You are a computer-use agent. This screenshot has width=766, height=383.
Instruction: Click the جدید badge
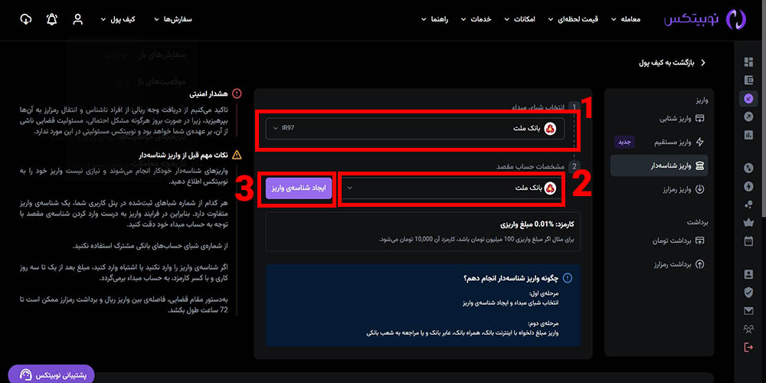[x=625, y=142]
